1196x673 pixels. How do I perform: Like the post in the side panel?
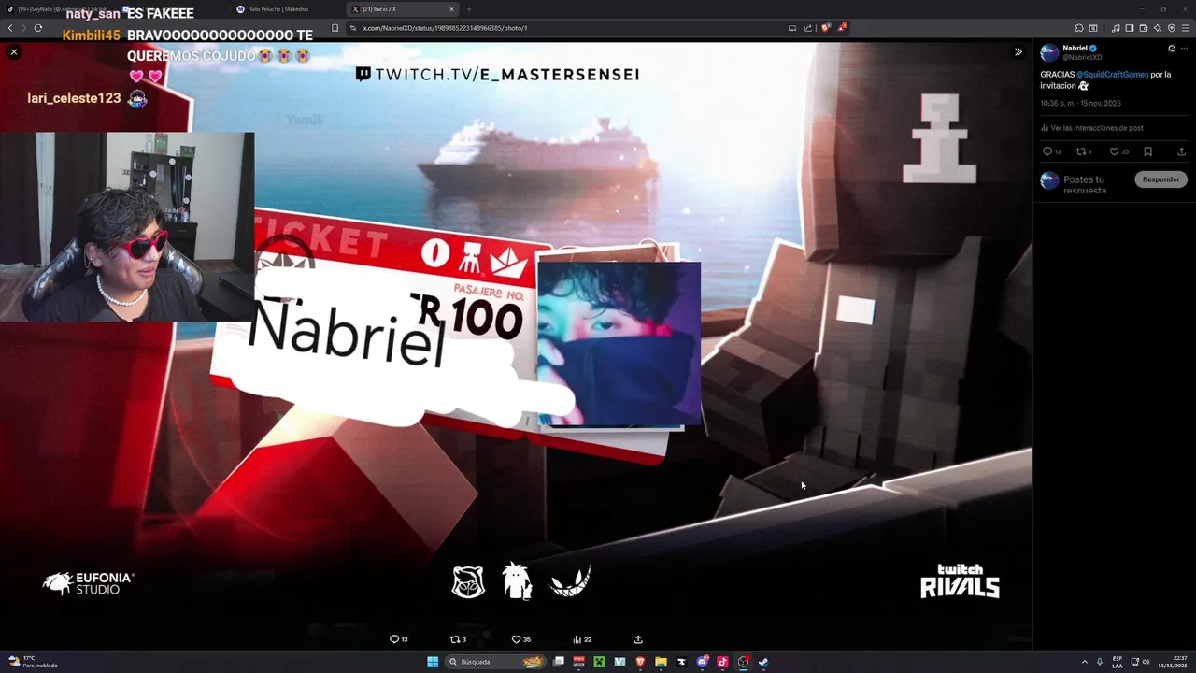click(x=1114, y=151)
